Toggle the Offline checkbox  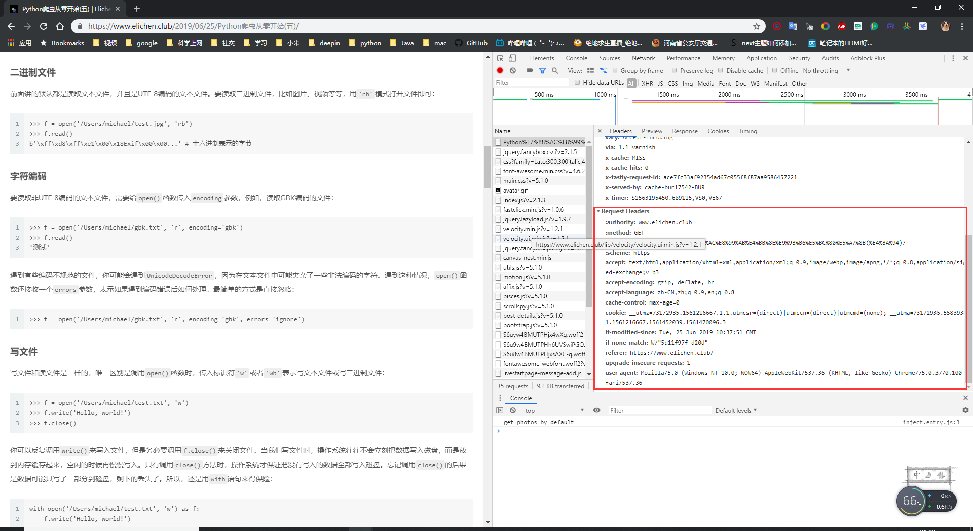tap(775, 70)
